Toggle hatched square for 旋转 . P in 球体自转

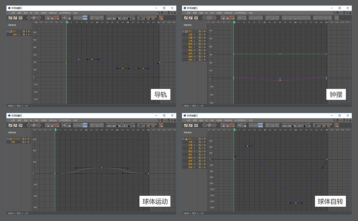(200, 161)
